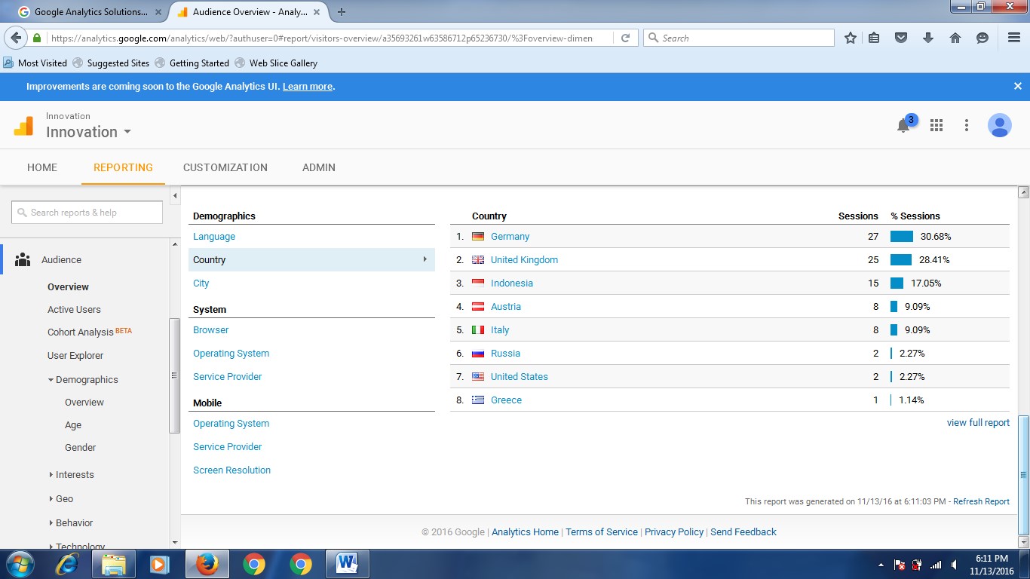
Task: Click the Firefox Search box
Action: pyautogui.click(x=739, y=38)
